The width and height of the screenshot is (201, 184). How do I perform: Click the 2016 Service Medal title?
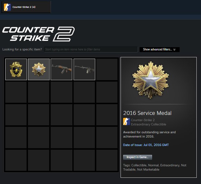[x=147, y=113]
